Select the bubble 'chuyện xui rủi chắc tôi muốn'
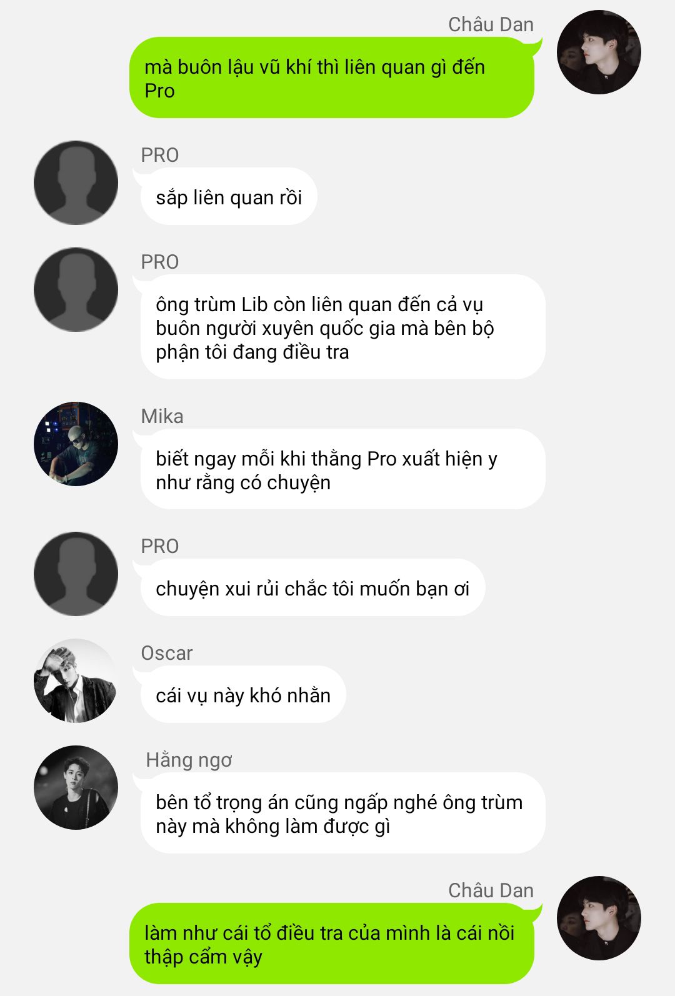Viewport: 675px width, 996px height. click(312, 588)
